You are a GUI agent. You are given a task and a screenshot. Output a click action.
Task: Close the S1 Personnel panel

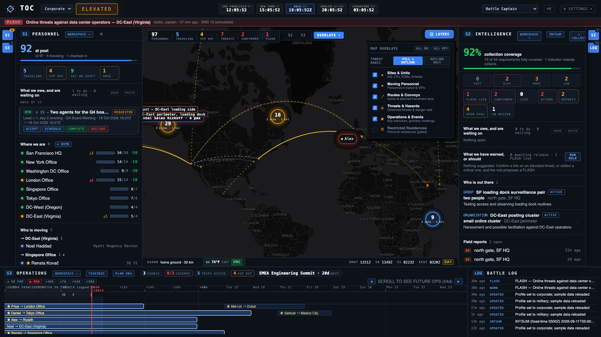click(101, 34)
